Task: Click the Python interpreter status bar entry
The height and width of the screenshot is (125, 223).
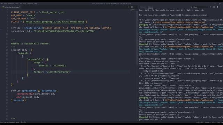Action: point(9,122)
